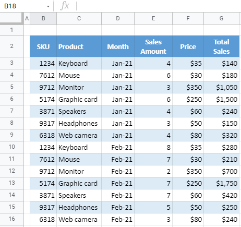
Task: Select total sales cell $320
Action: pyautogui.click(x=222, y=135)
